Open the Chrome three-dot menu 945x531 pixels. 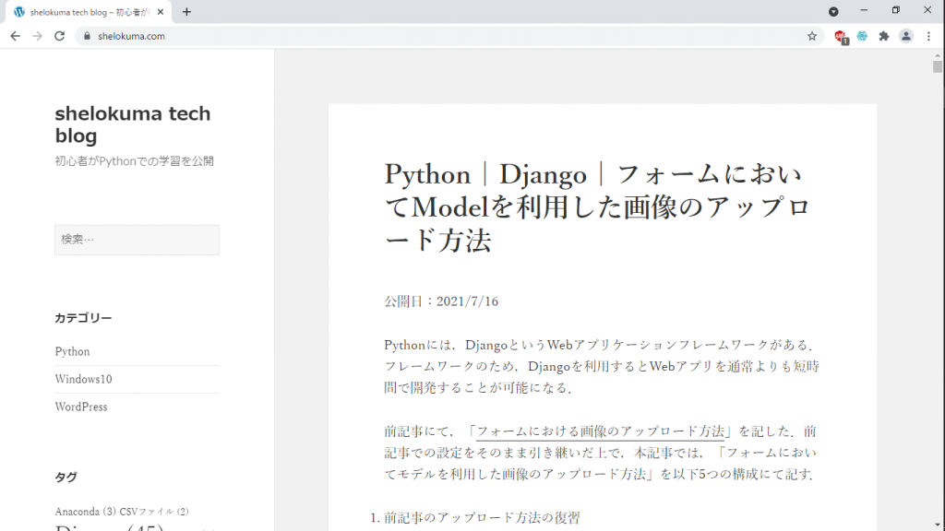point(927,36)
